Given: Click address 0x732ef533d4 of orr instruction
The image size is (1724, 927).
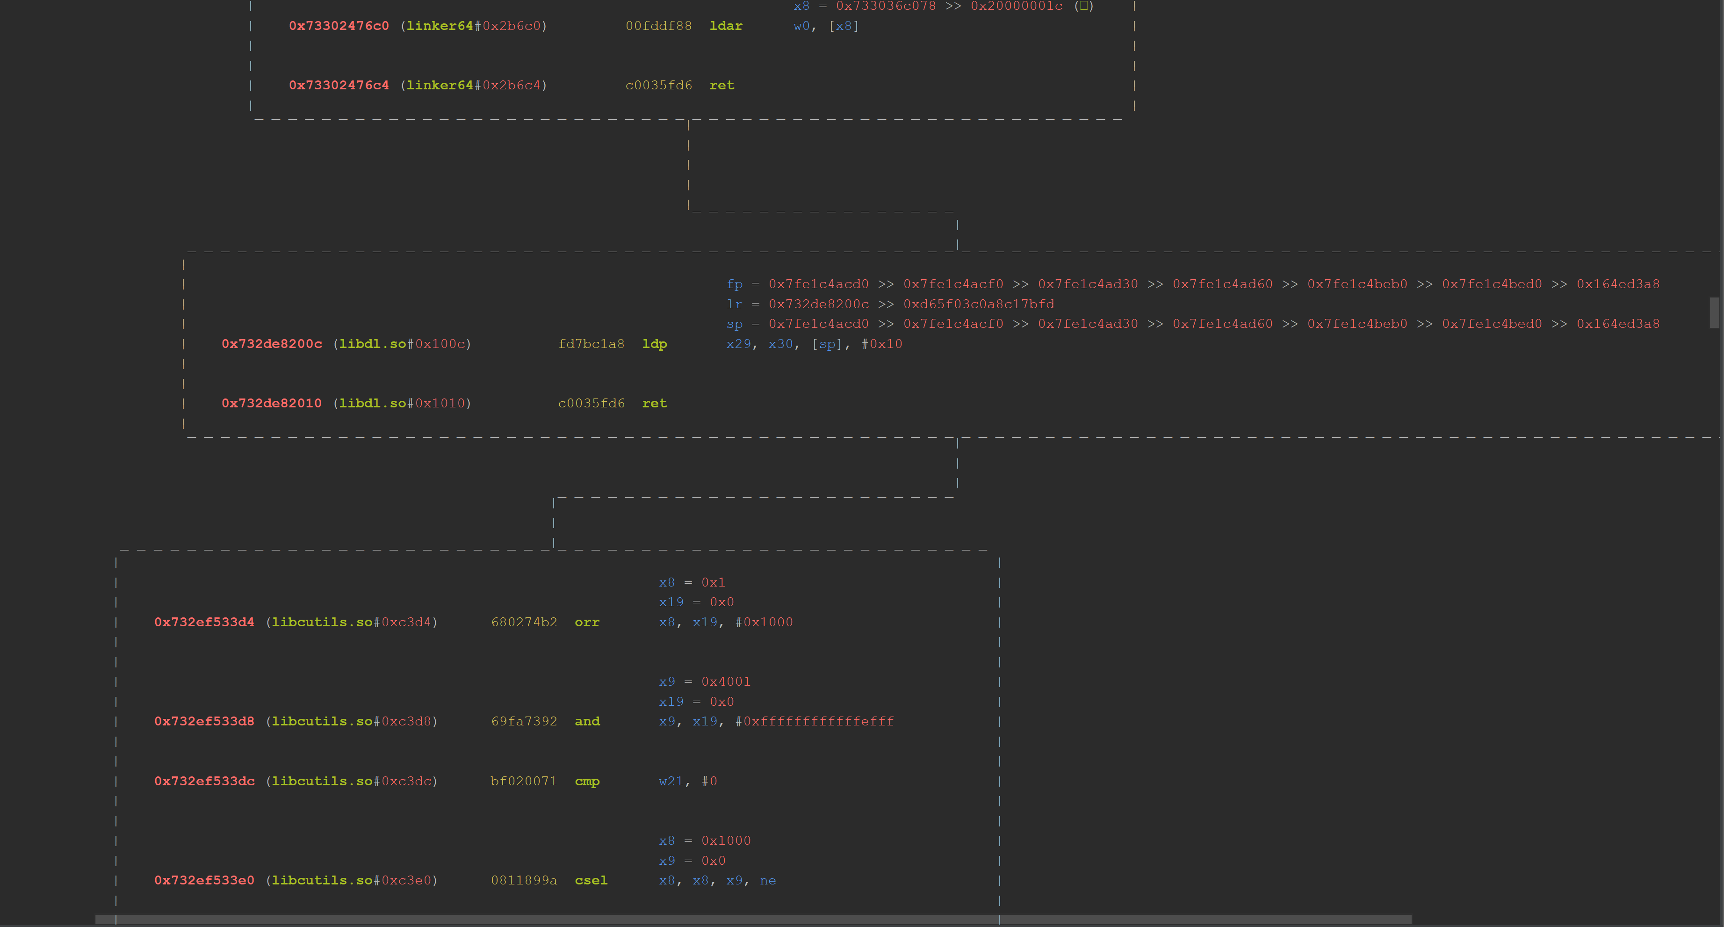Looking at the screenshot, I should pyautogui.click(x=204, y=623).
